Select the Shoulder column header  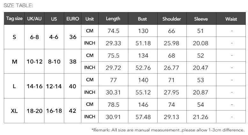coord(171,19)
